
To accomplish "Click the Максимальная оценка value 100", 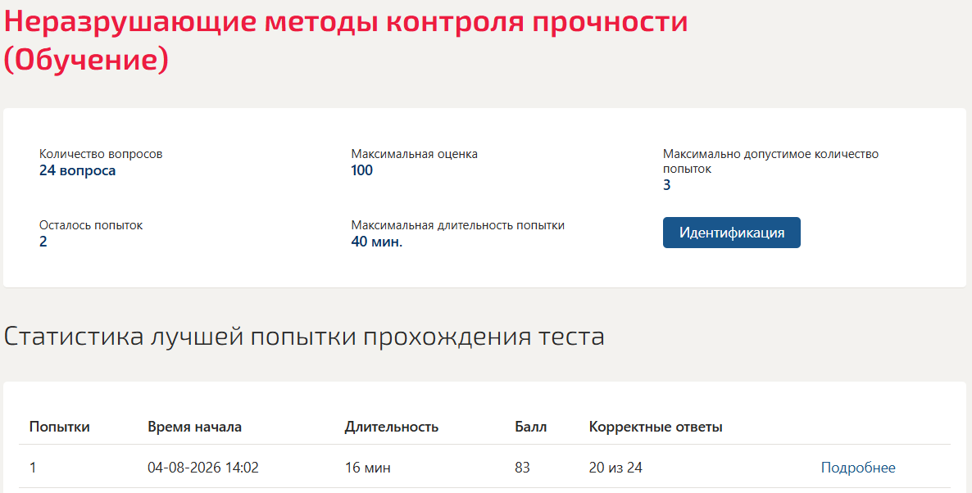I will click(x=362, y=171).
